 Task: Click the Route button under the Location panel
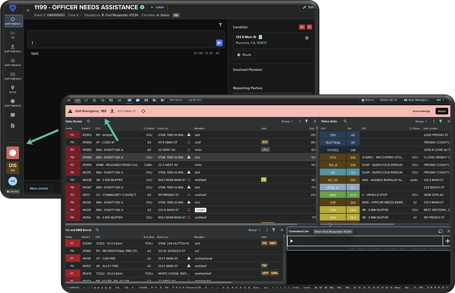point(244,55)
